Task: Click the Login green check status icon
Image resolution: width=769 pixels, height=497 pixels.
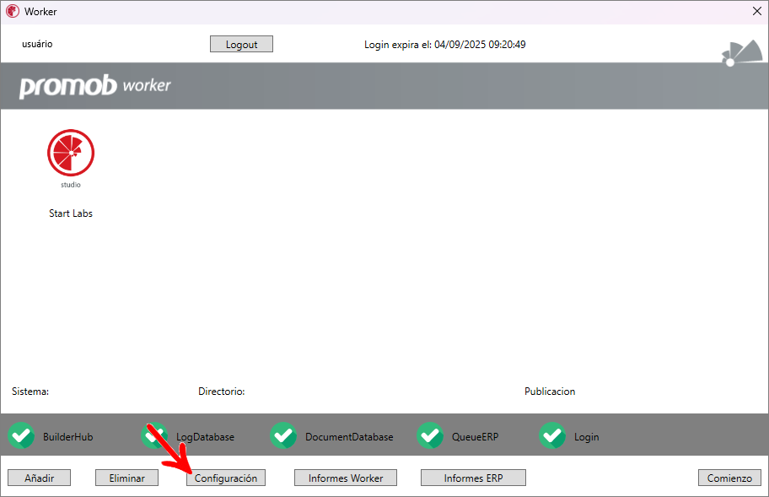Action: [x=552, y=435]
